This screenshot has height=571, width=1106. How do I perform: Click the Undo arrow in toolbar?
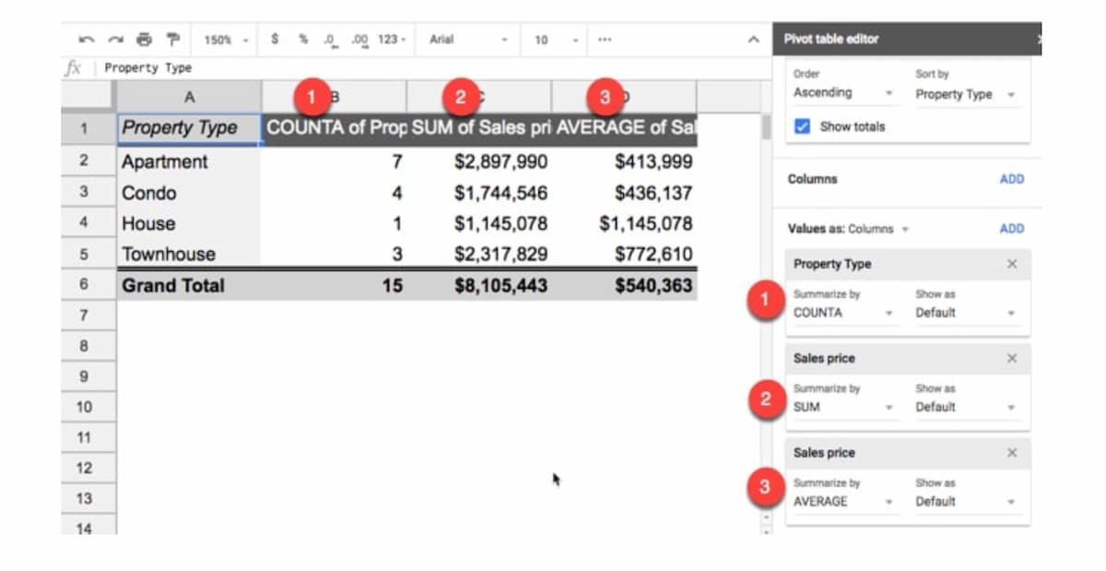click(x=87, y=40)
